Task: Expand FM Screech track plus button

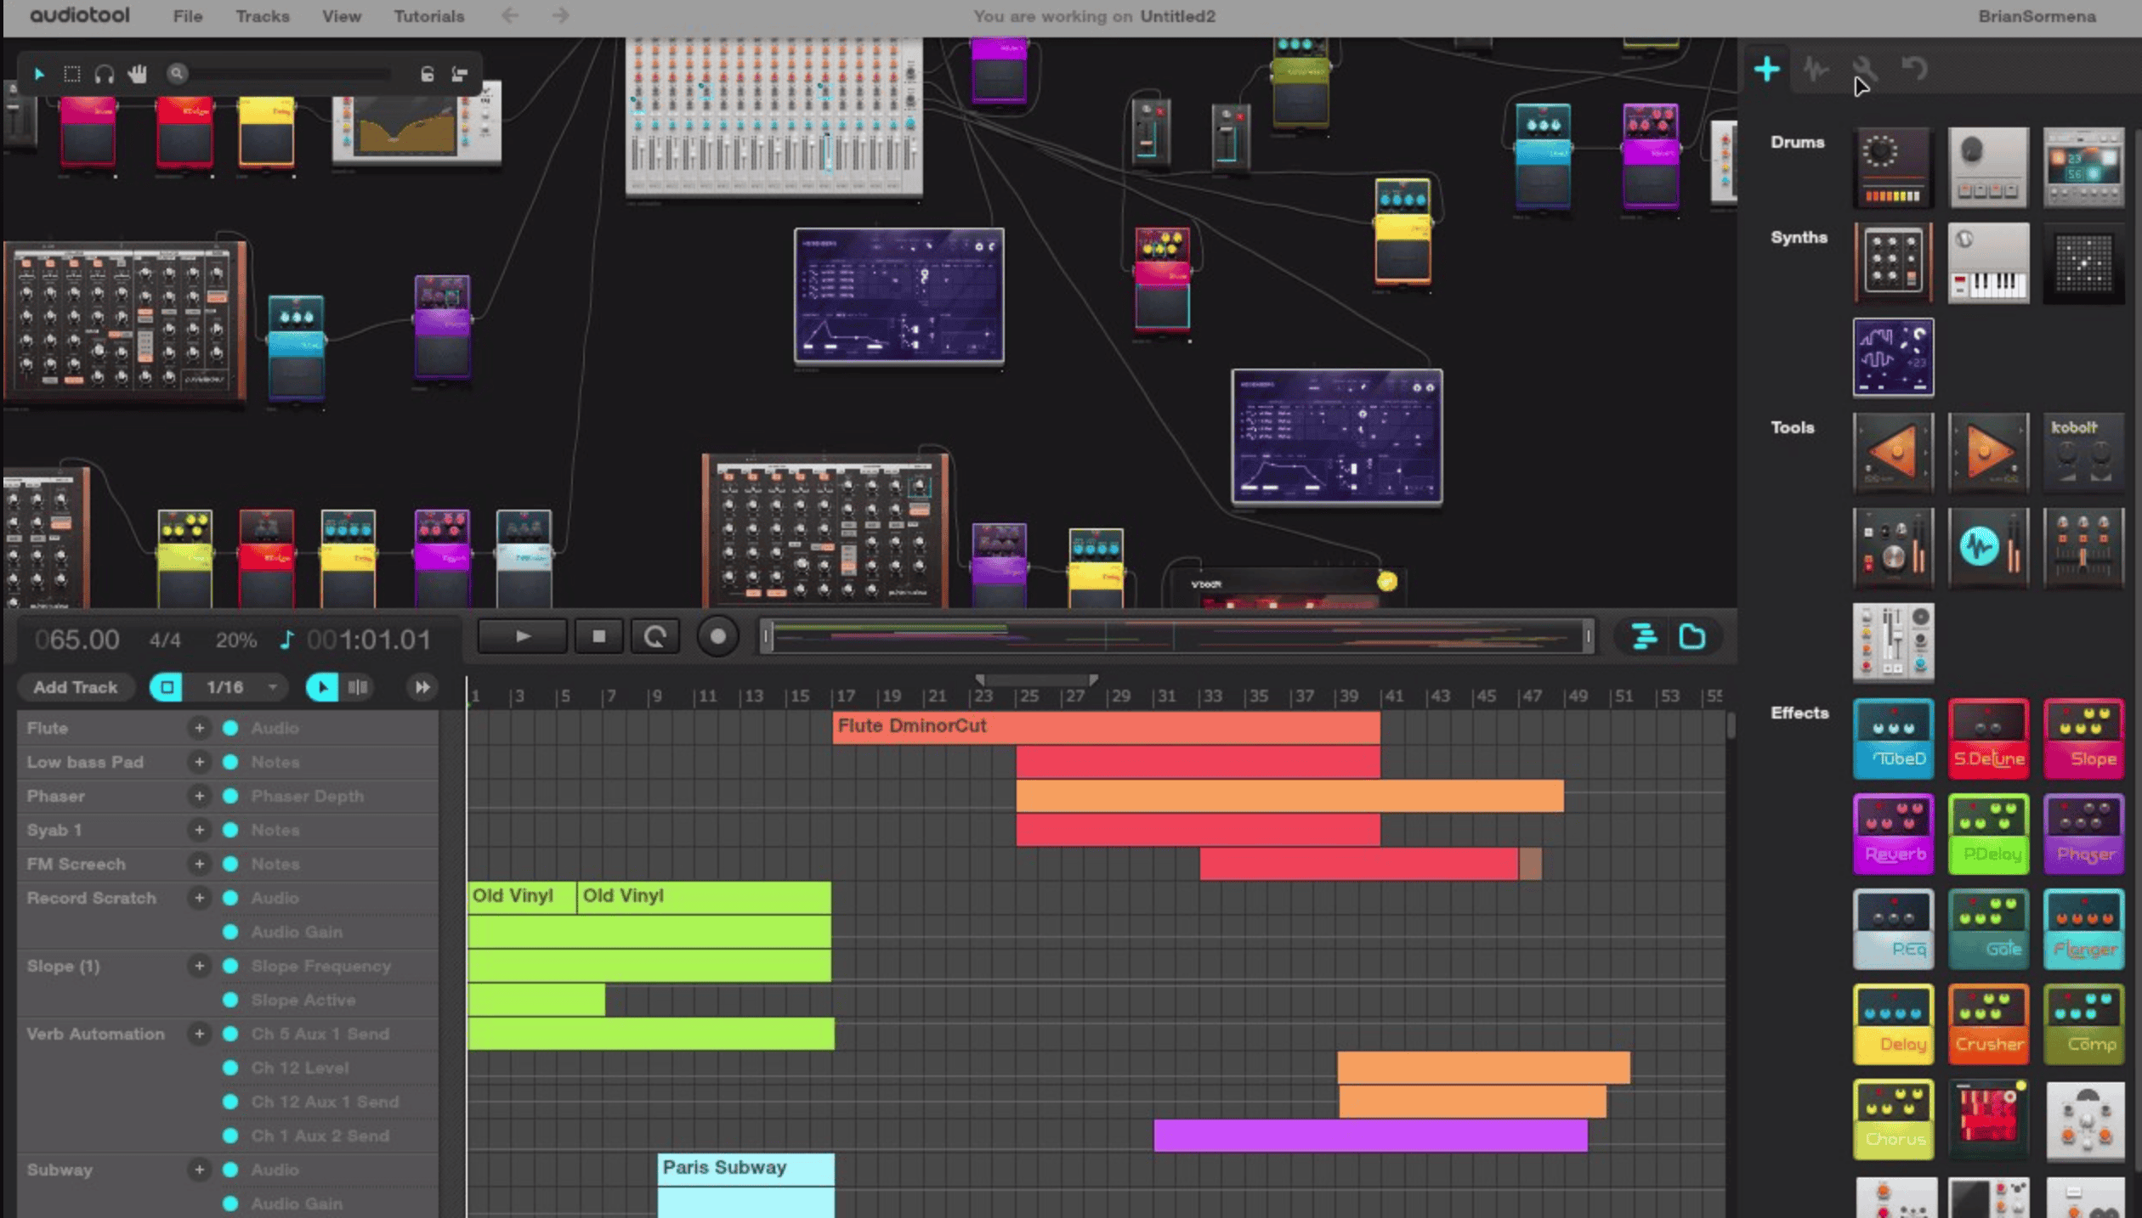Action: (x=199, y=864)
